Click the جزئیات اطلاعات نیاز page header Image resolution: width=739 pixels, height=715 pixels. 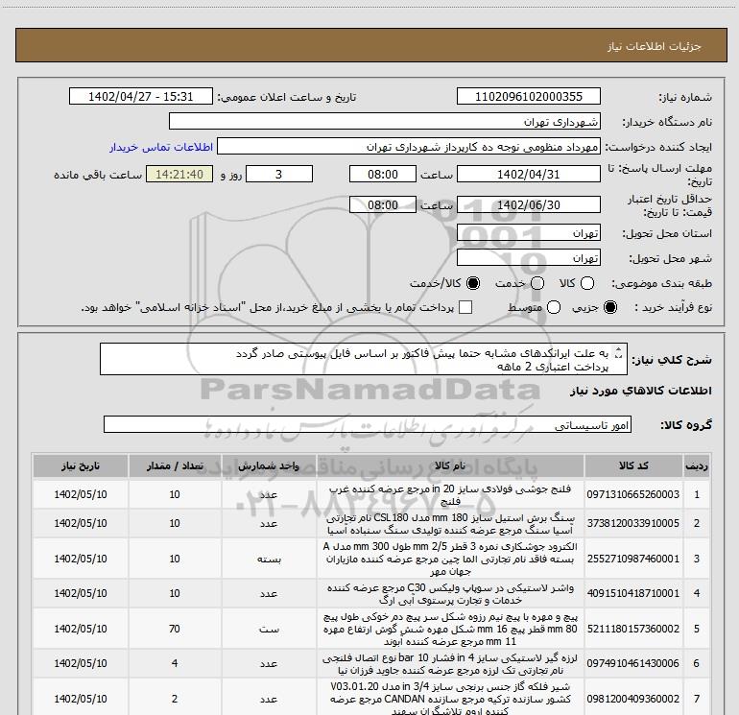click(x=655, y=46)
